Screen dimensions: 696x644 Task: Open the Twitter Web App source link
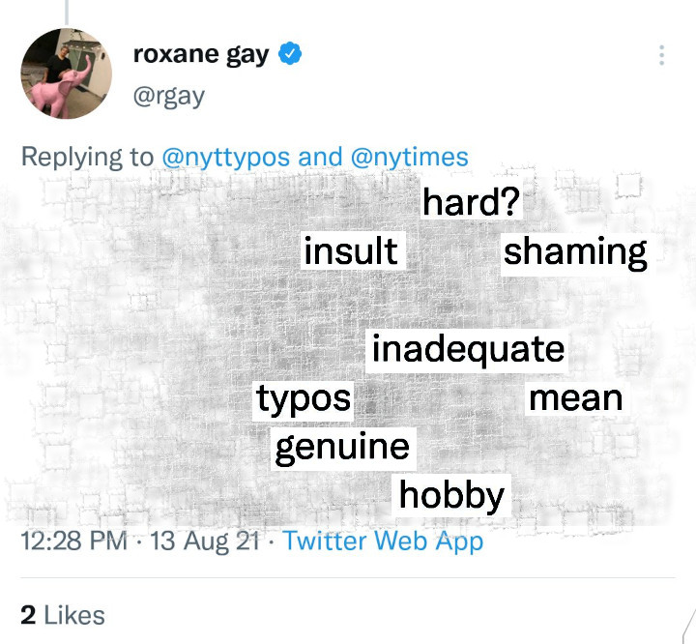tap(383, 541)
